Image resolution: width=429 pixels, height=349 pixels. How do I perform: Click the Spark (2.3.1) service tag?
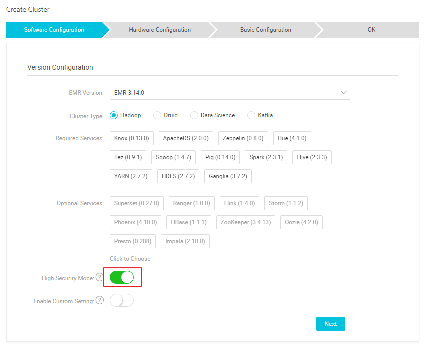266,157
